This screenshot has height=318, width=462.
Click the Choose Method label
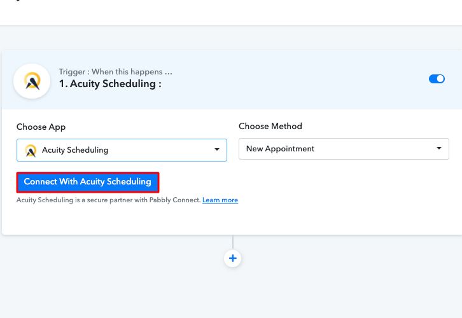(x=270, y=127)
